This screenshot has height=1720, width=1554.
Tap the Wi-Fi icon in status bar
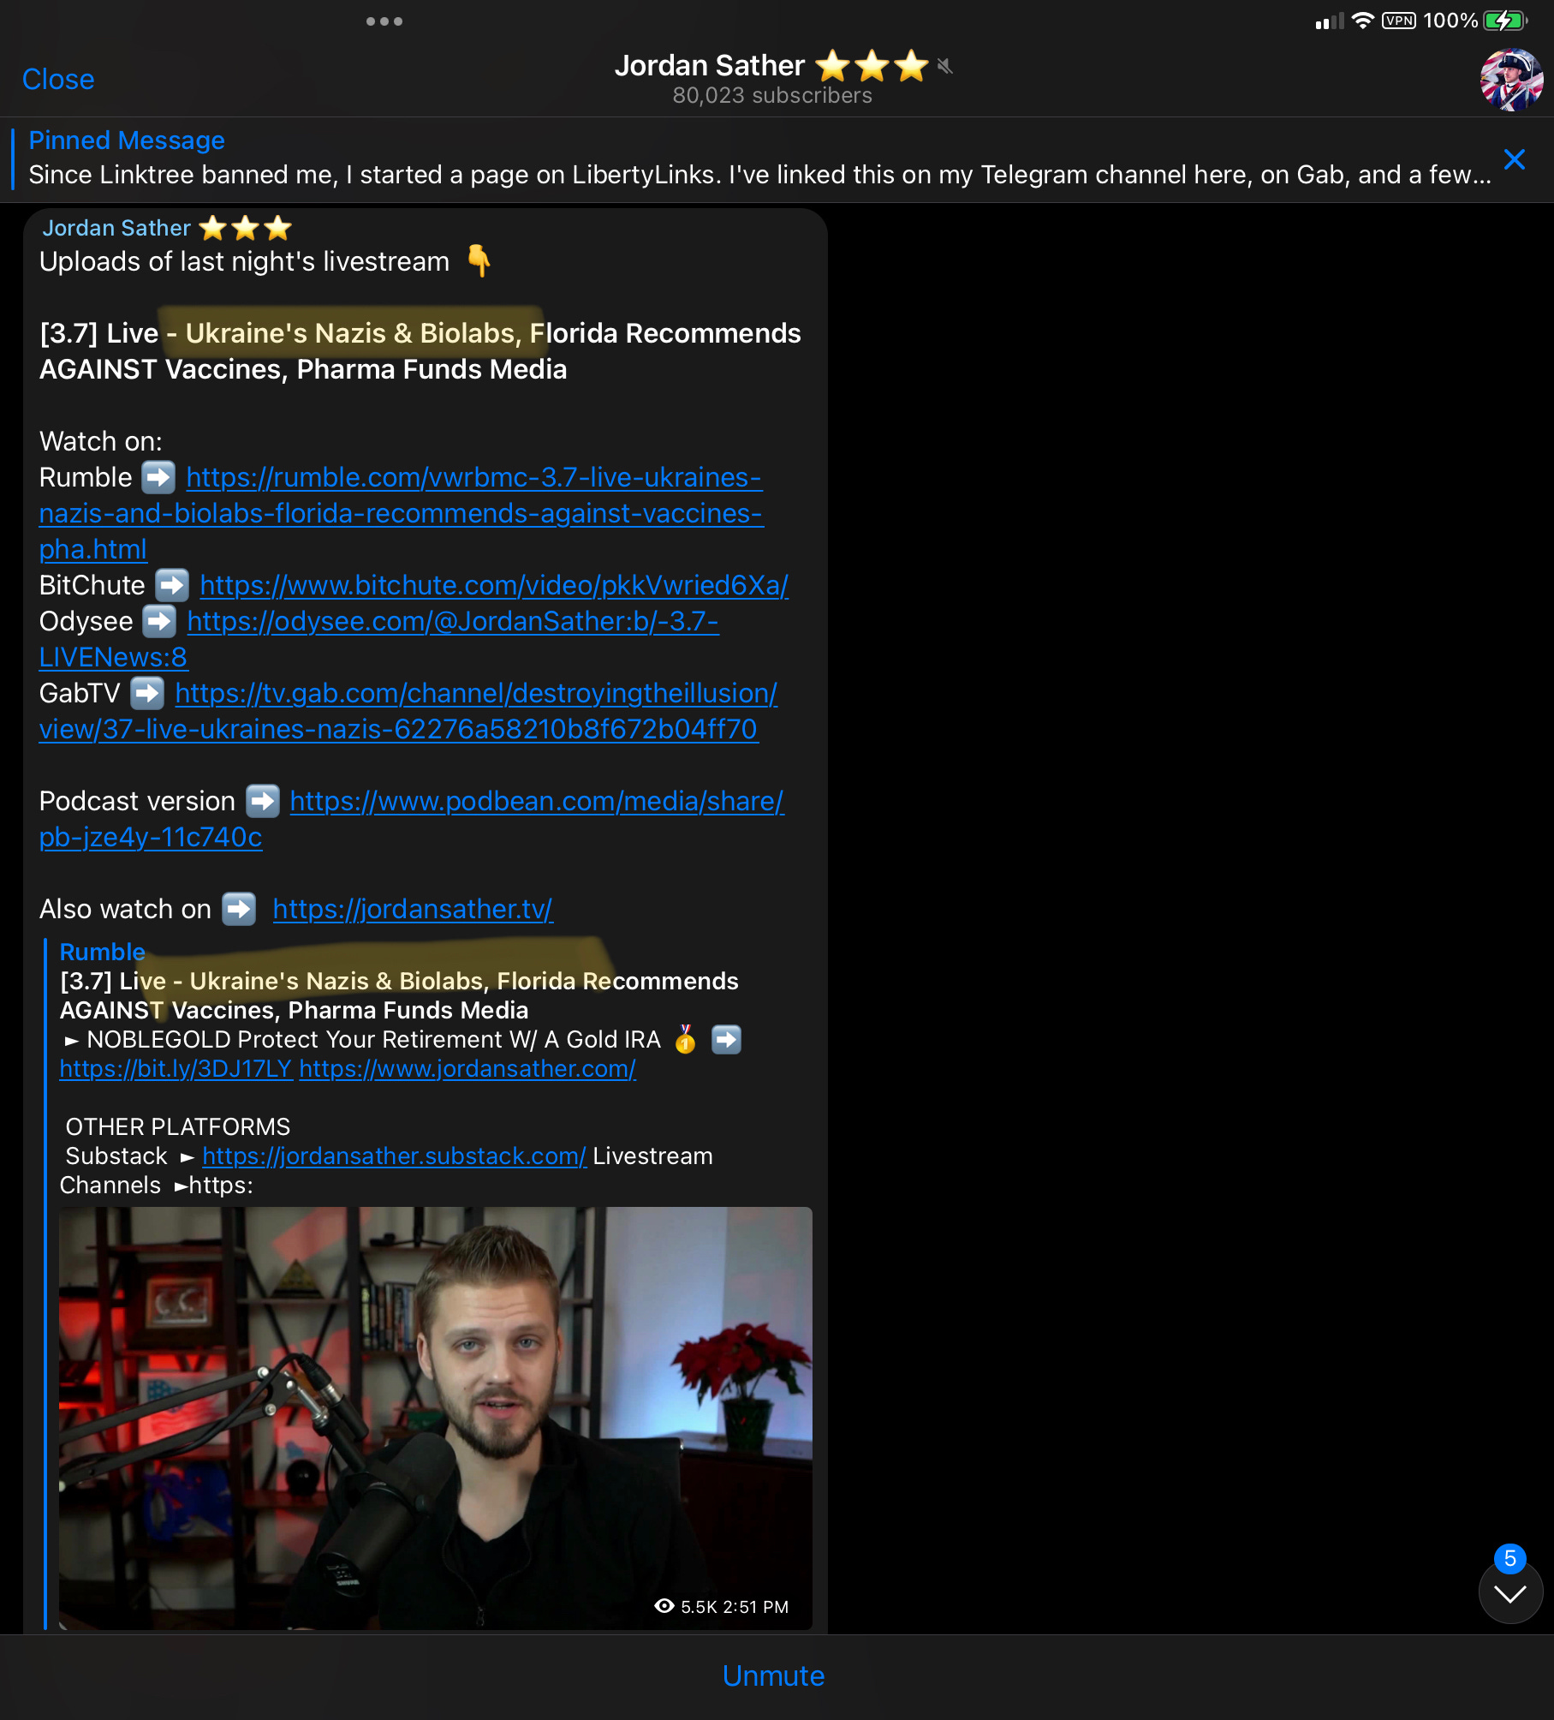pos(1362,21)
